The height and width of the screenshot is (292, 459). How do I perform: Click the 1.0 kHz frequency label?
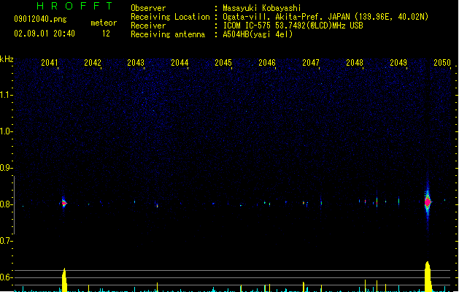pos(6,131)
